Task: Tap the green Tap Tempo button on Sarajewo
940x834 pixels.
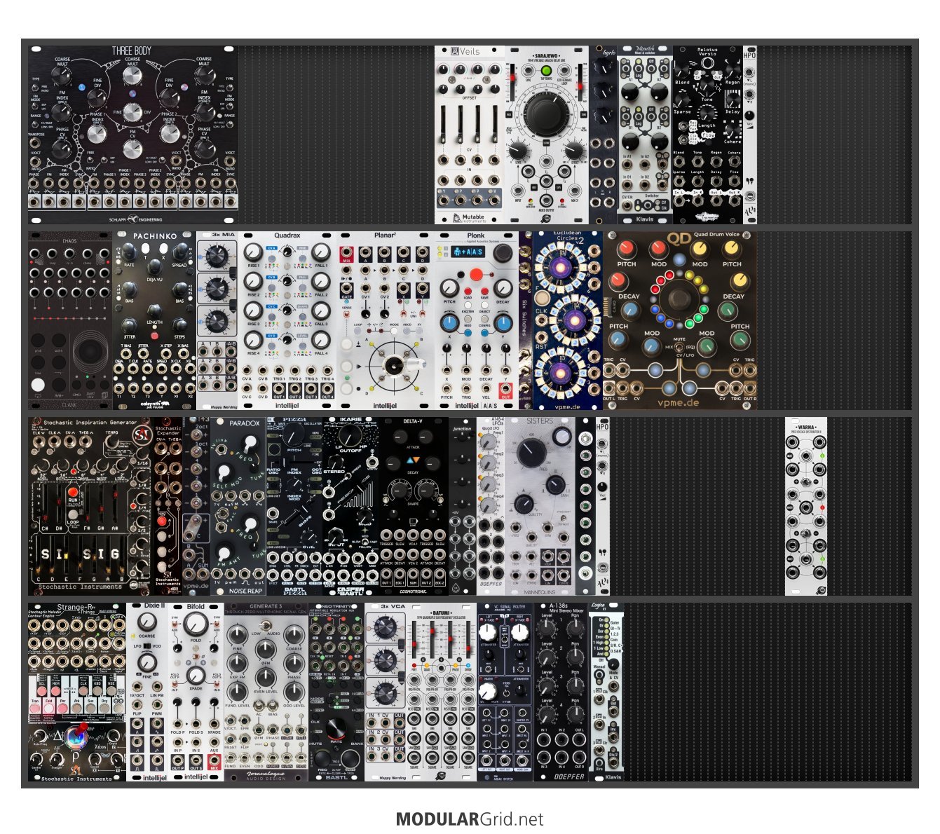Action: (547, 71)
